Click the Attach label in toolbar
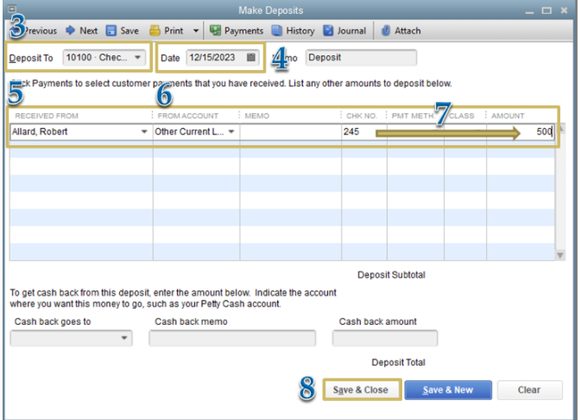The image size is (581, 420). pyautogui.click(x=407, y=31)
